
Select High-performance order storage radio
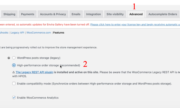click(14, 65)
